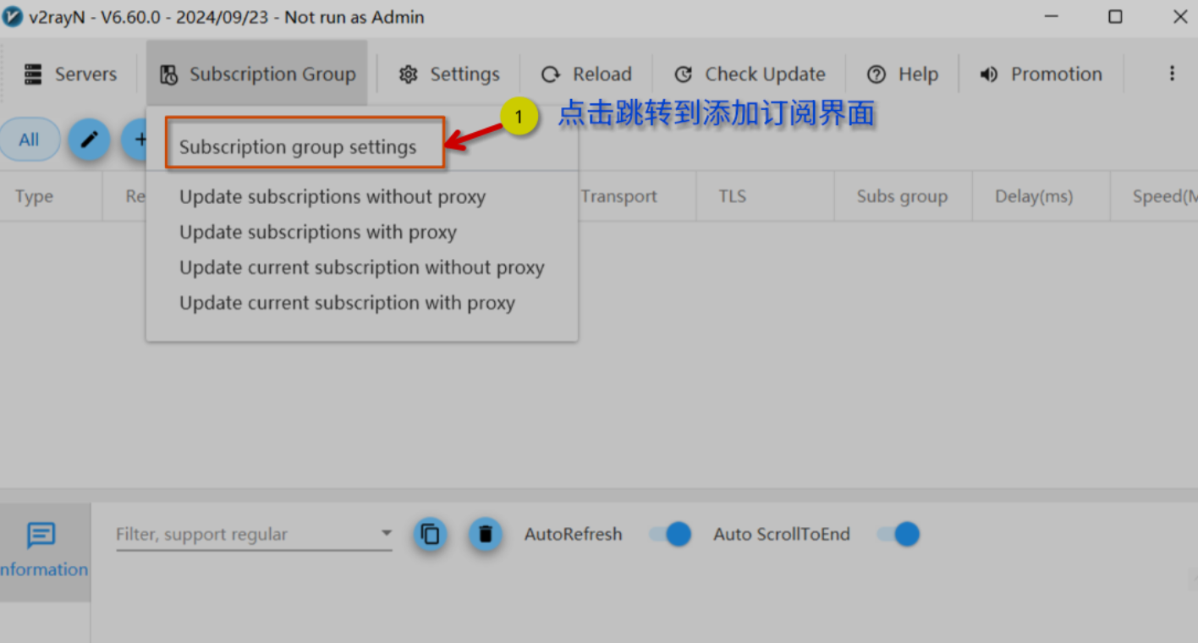Click the pencil edit icon button
The height and width of the screenshot is (643, 1198).
click(x=89, y=140)
